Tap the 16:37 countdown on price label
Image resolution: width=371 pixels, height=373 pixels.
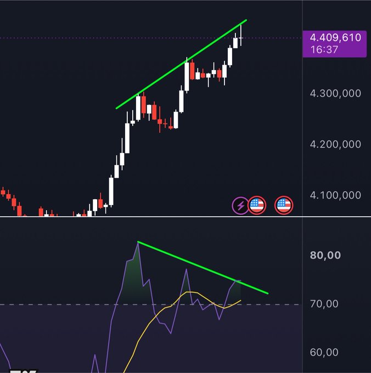tap(324, 50)
